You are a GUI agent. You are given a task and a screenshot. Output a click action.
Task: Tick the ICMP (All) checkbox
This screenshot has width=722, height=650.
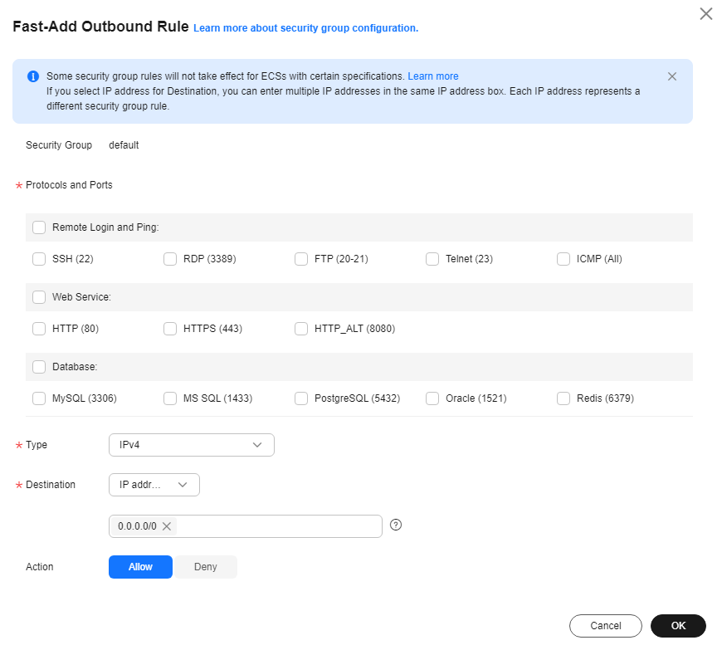click(563, 259)
